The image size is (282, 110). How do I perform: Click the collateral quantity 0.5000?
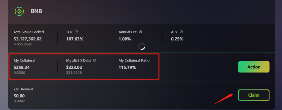(19, 73)
